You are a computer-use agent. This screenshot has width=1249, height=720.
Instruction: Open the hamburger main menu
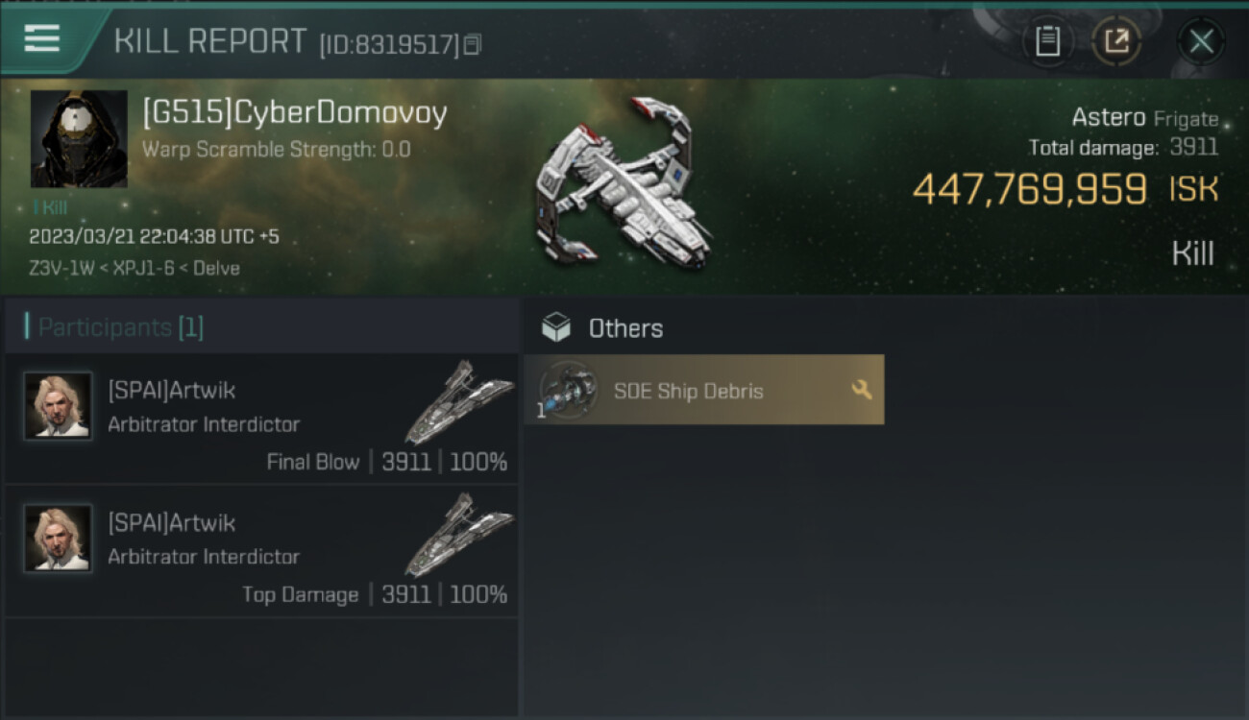[x=42, y=38]
